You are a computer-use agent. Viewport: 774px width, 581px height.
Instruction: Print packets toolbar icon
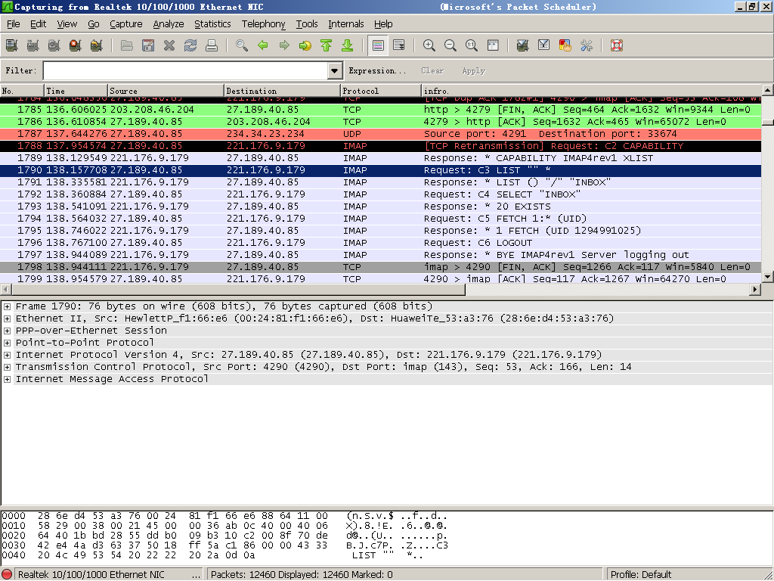click(x=212, y=45)
